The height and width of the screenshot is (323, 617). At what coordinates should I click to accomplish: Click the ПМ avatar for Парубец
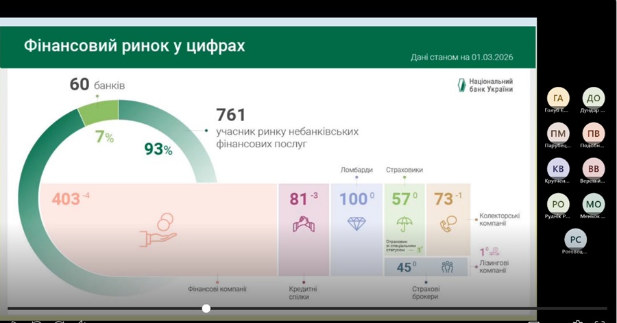click(557, 133)
